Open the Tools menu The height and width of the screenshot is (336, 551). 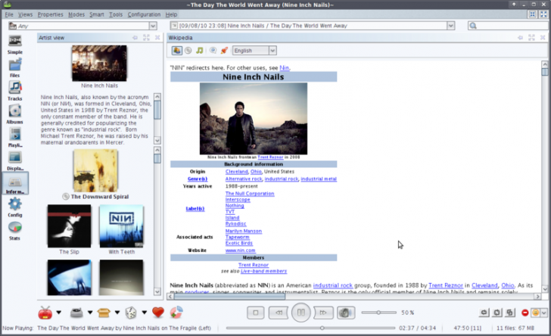click(116, 14)
